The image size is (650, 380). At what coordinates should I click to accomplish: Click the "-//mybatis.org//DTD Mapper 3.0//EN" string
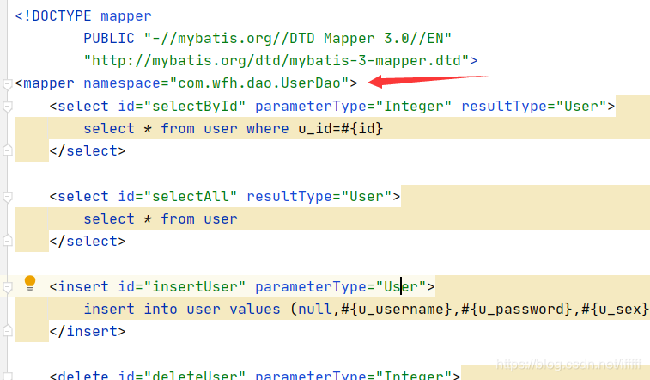[x=298, y=38]
